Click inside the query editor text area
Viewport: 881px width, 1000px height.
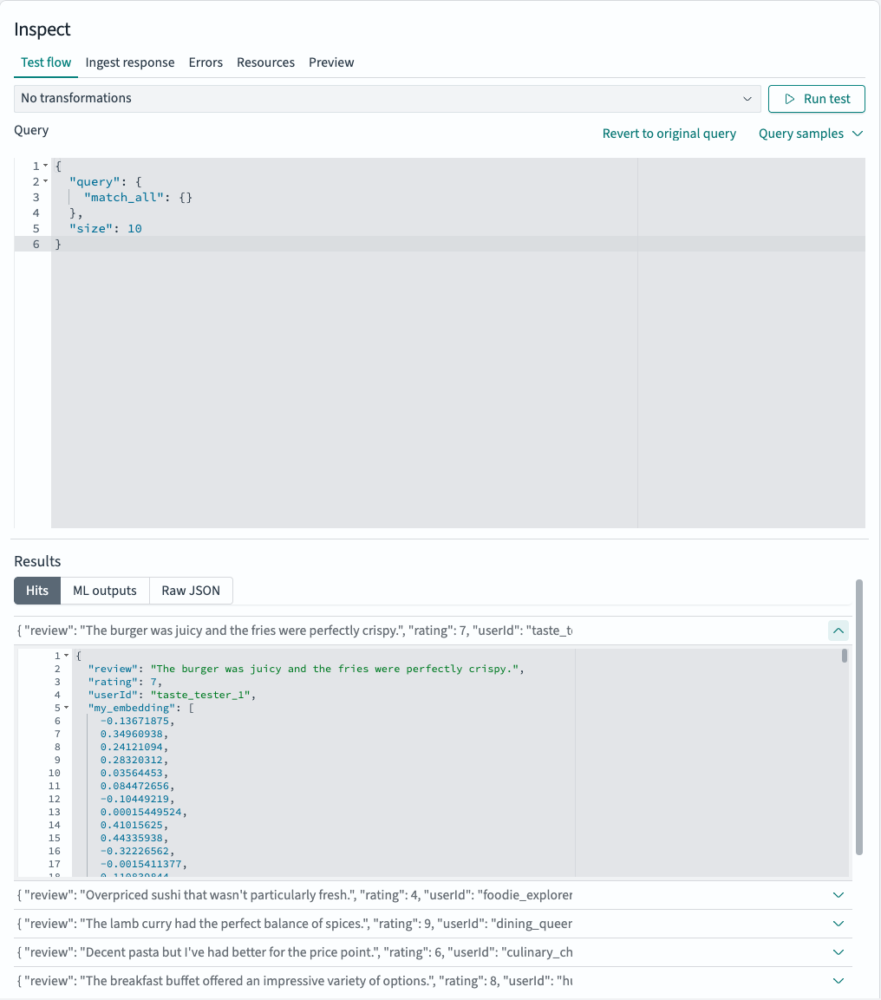260,217
